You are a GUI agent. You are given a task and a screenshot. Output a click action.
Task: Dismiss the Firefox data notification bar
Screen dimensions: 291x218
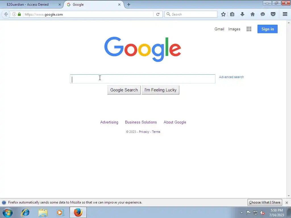point(287,203)
